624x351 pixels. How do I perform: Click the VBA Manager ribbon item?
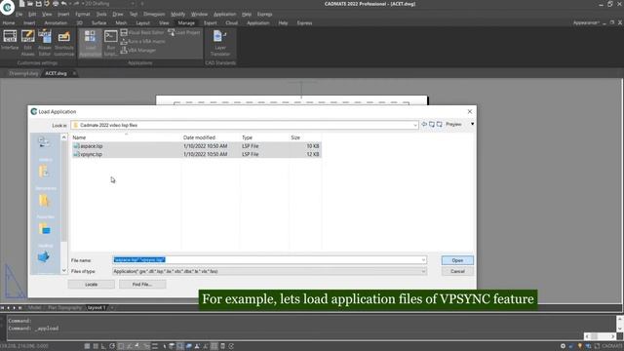tap(138, 50)
